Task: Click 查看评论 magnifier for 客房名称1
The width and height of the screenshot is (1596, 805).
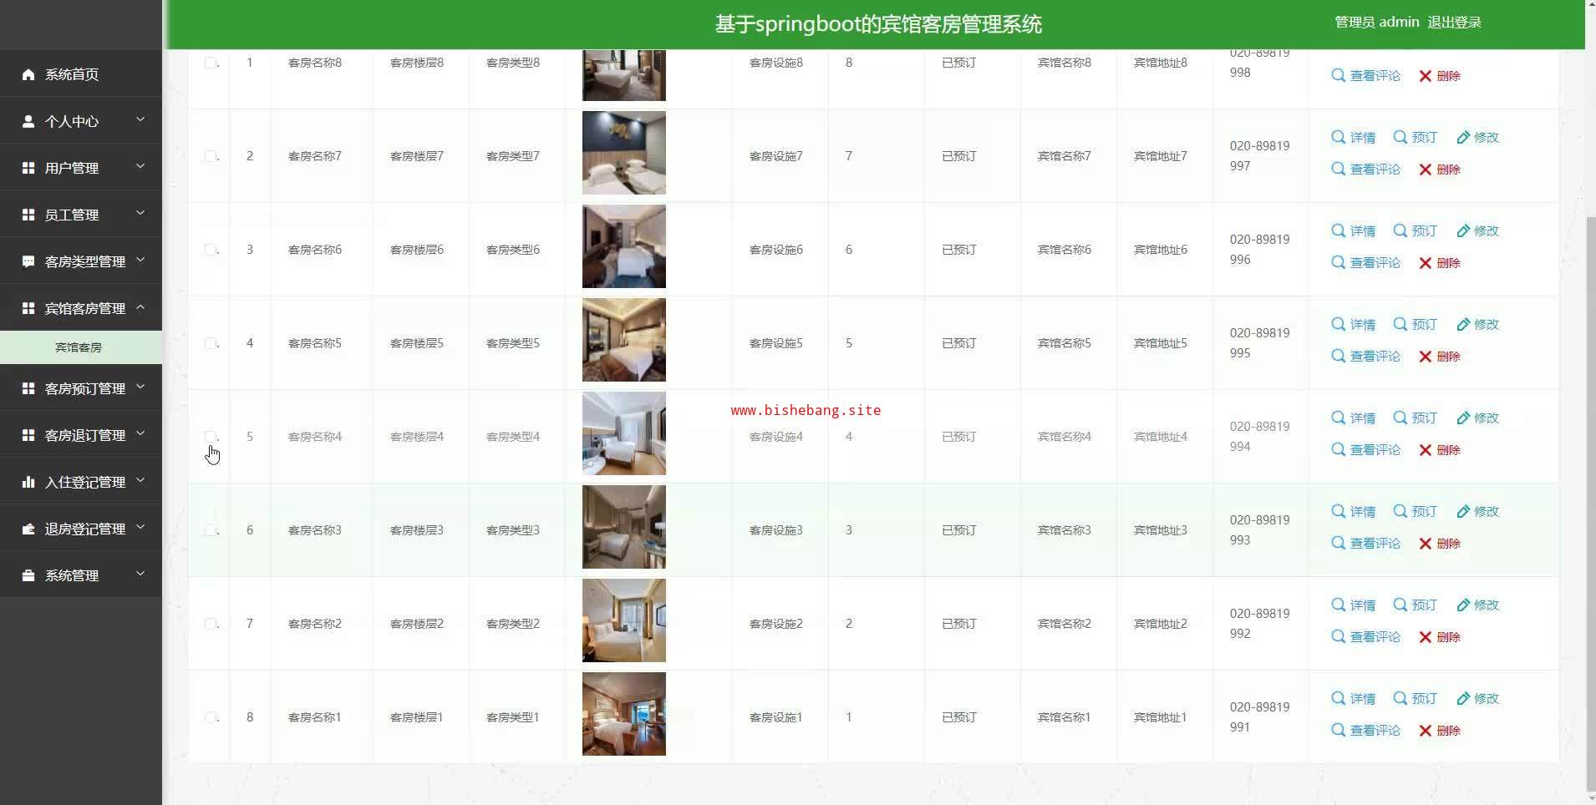Action: (x=1338, y=730)
